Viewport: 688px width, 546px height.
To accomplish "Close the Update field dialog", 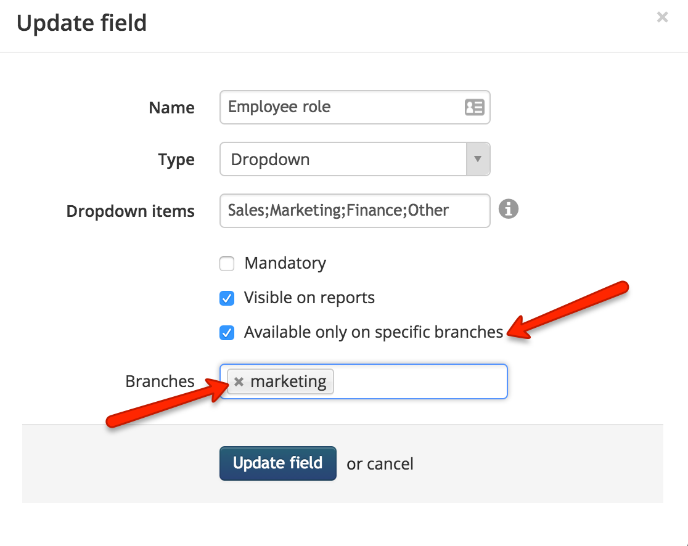I will point(662,17).
